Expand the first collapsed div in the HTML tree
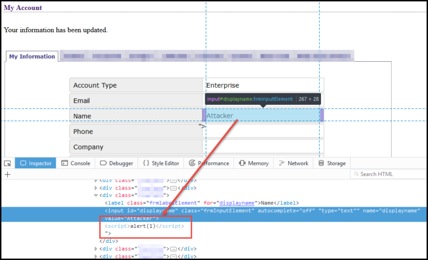The image size is (428, 260). point(96,181)
